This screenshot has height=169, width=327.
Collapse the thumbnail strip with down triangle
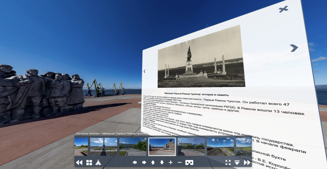237,163
